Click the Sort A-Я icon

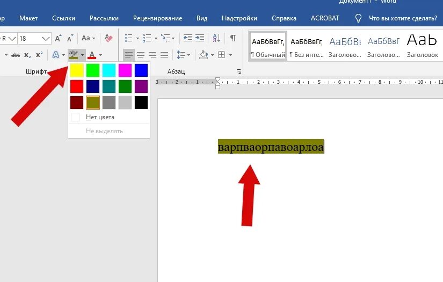[217, 38]
